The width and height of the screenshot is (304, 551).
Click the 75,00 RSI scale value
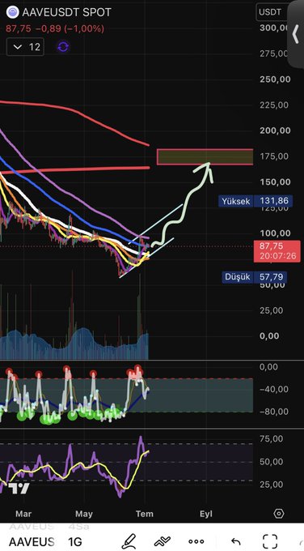coord(272,439)
